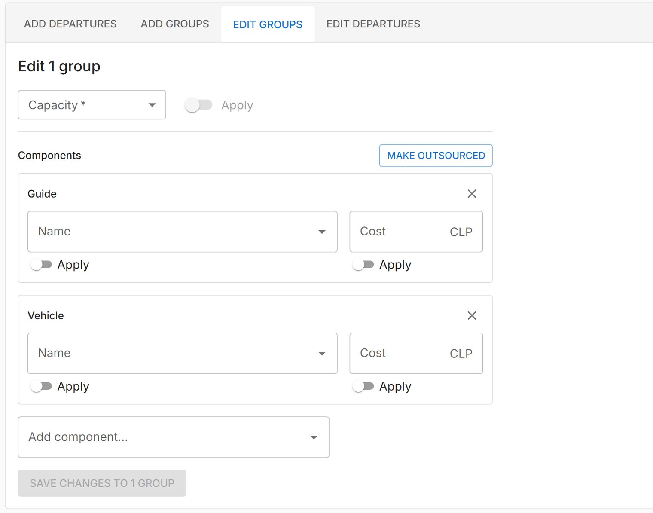Focus the Guide Cost input field
Image resolution: width=653 pixels, height=513 pixels.
416,232
